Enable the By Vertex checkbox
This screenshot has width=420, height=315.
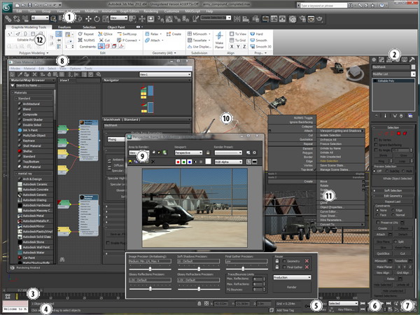point(377,139)
